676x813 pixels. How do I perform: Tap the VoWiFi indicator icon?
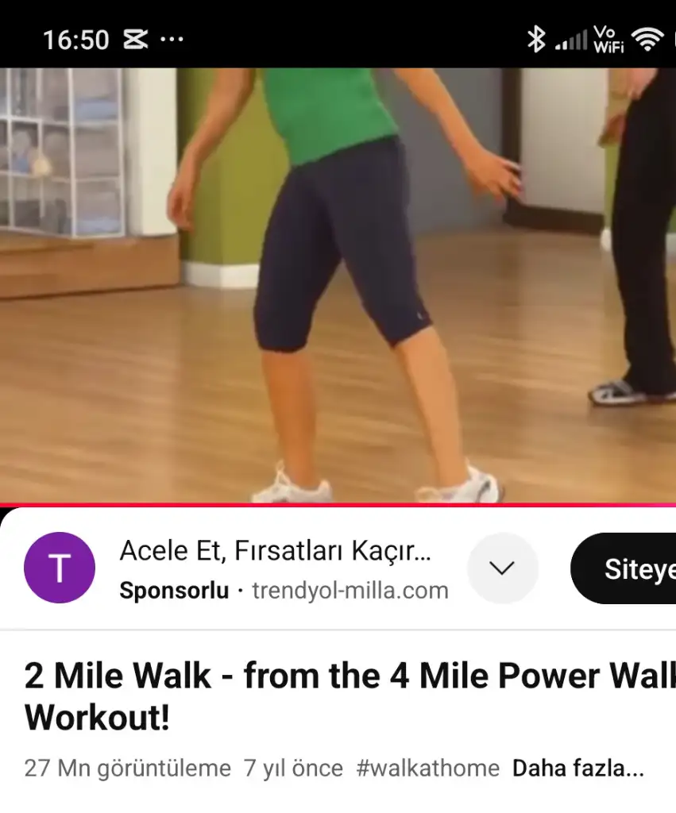point(608,40)
